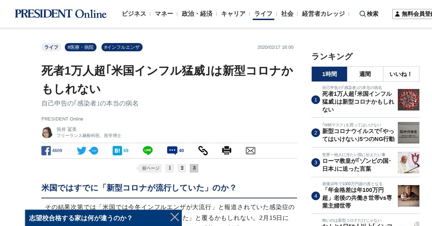This screenshot has width=432, height=226.
Task: Select the 週間 ranking tab
Action: (365, 74)
